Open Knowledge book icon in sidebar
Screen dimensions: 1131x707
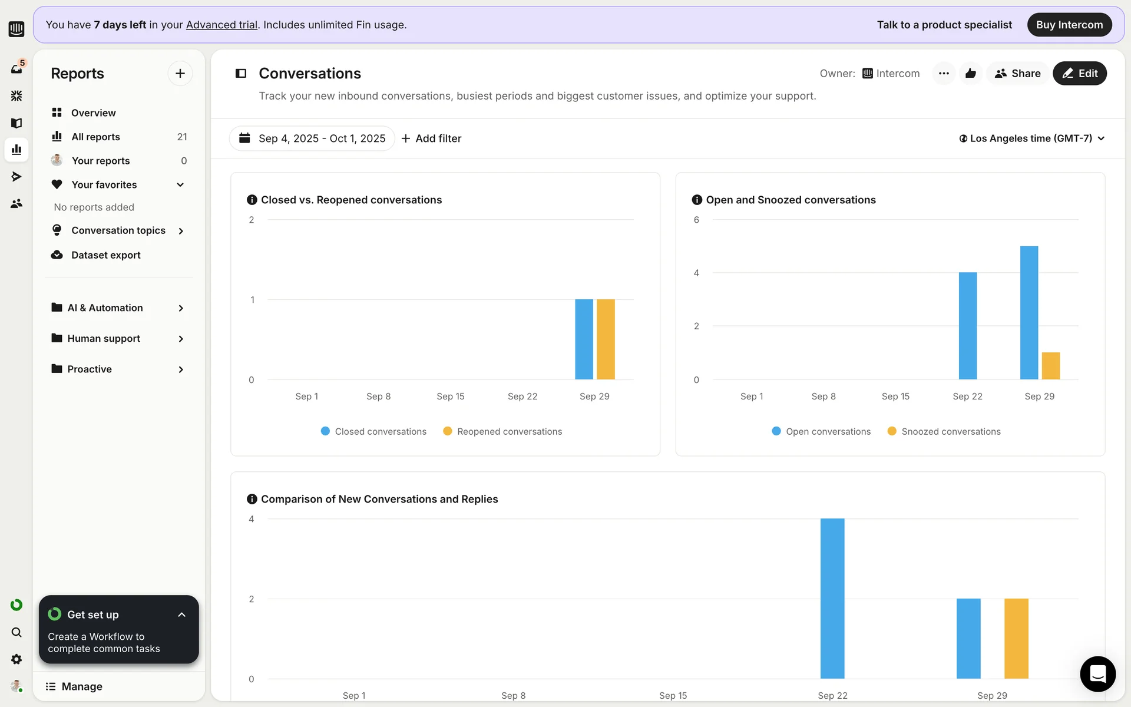pos(16,123)
